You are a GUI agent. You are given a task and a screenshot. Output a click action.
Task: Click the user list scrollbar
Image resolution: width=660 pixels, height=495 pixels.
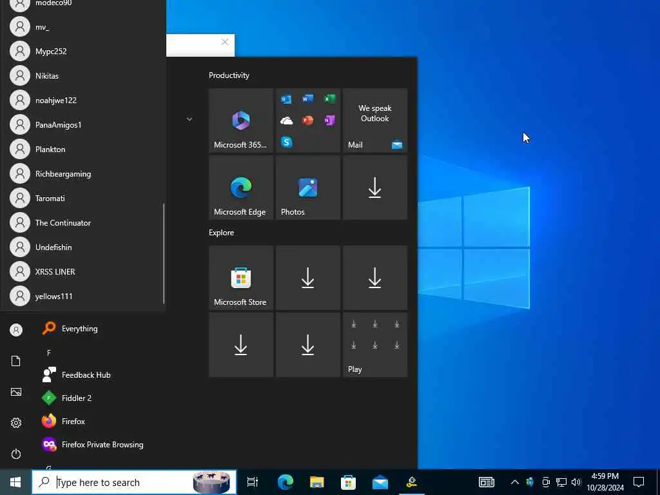point(163,253)
